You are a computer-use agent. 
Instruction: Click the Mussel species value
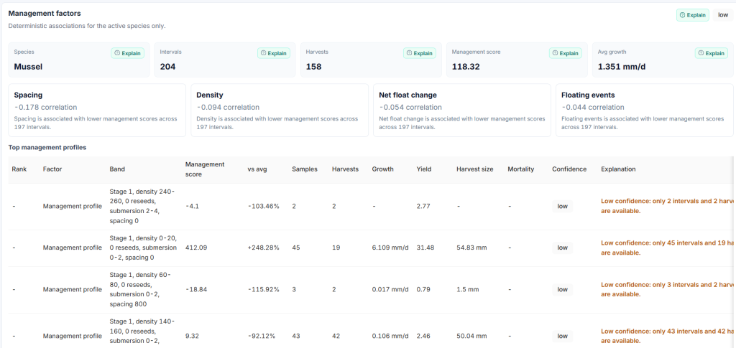[x=28, y=67]
